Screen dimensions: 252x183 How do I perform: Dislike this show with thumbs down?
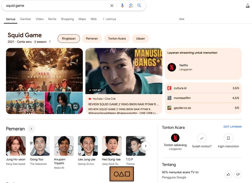coord(238,174)
